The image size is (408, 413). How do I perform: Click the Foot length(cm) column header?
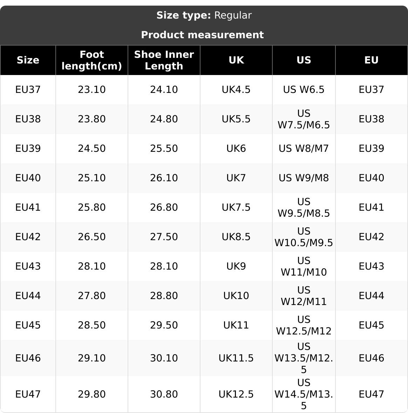coord(92,60)
